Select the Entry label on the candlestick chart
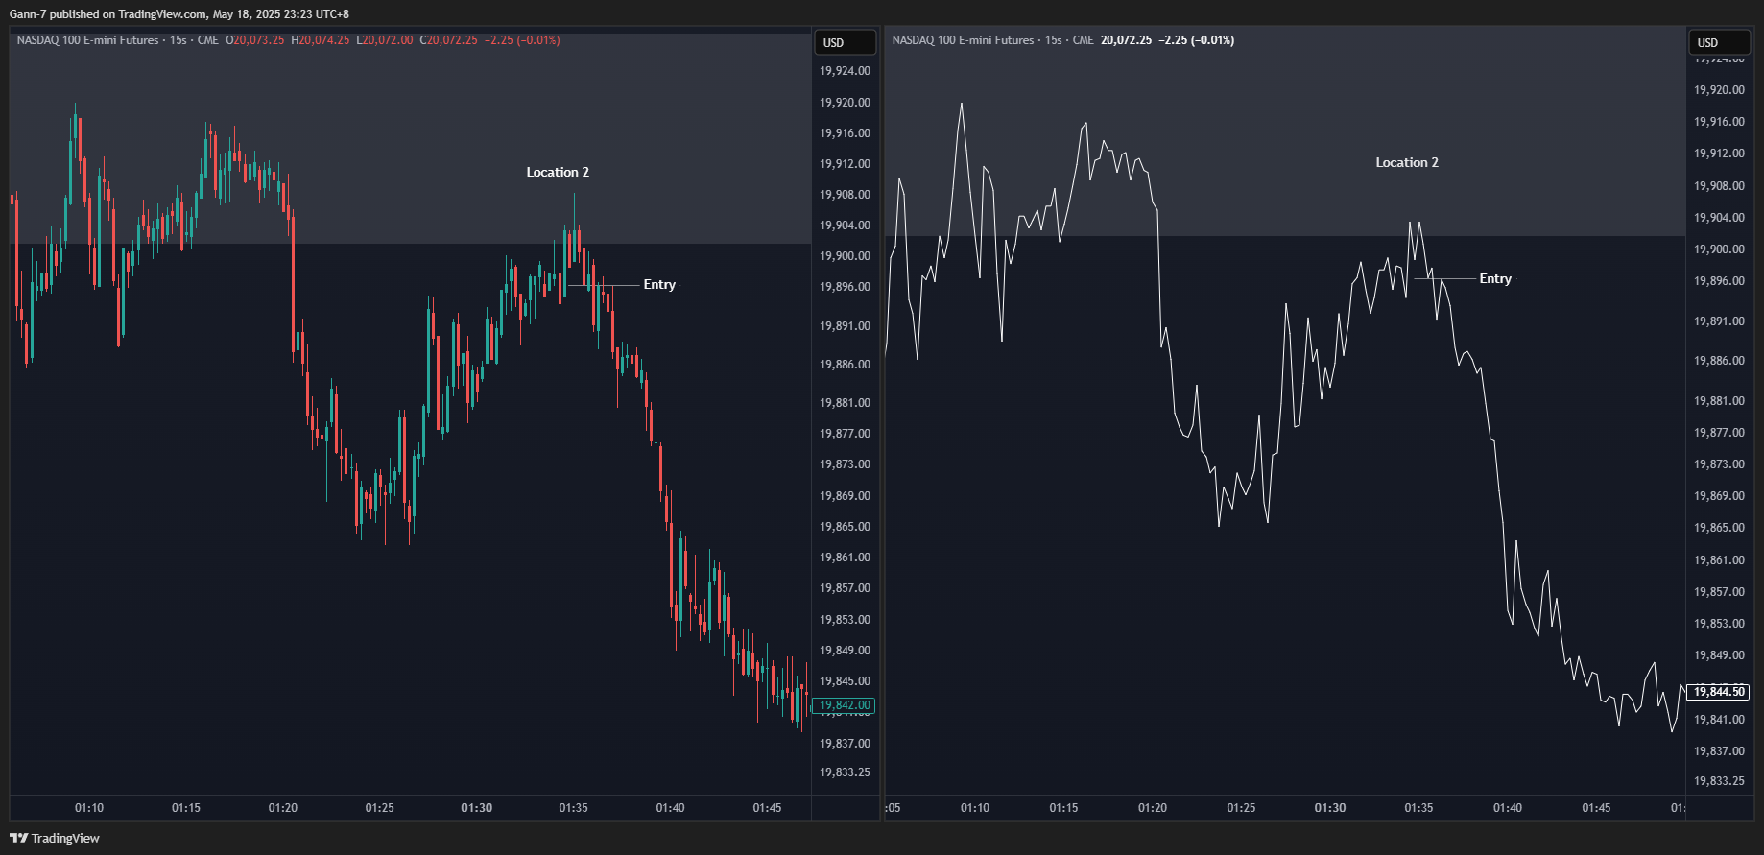 pyautogui.click(x=659, y=284)
